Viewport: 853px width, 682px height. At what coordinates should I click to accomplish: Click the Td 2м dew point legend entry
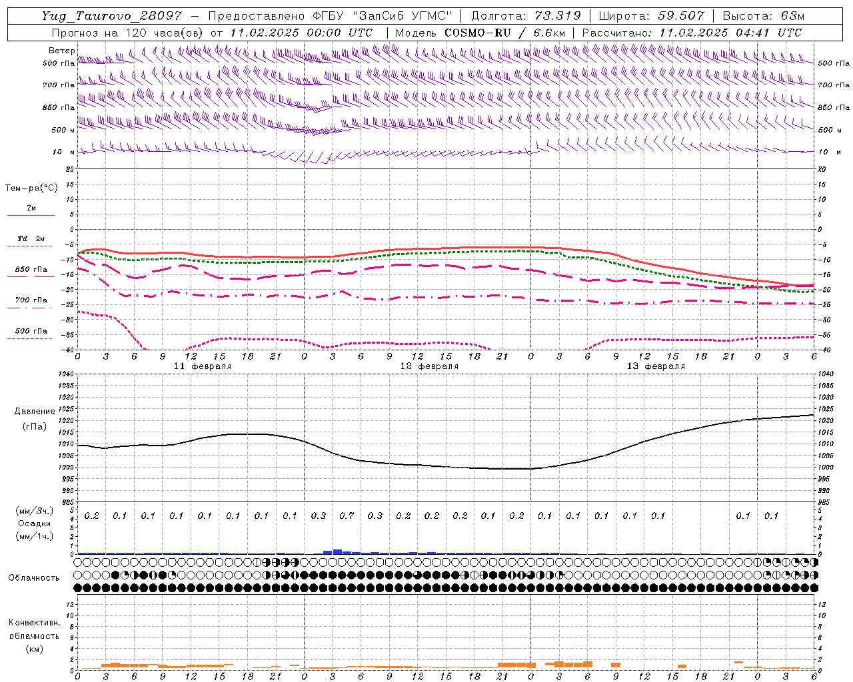(31, 238)
